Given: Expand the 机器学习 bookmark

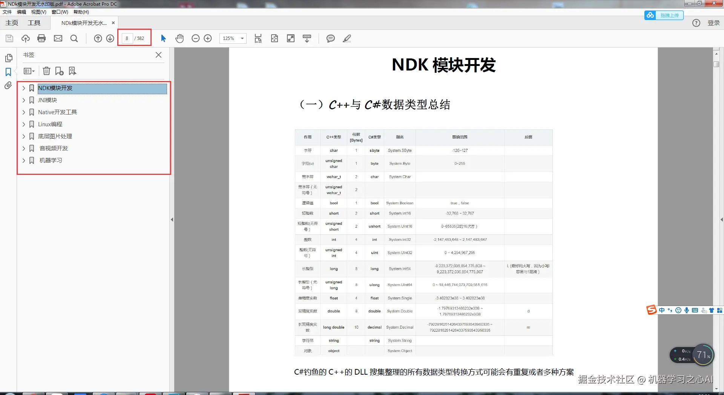Looking at the screenshot, I should (24, 161).
